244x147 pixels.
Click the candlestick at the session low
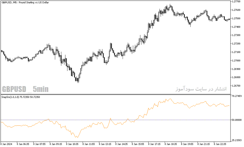78,80
